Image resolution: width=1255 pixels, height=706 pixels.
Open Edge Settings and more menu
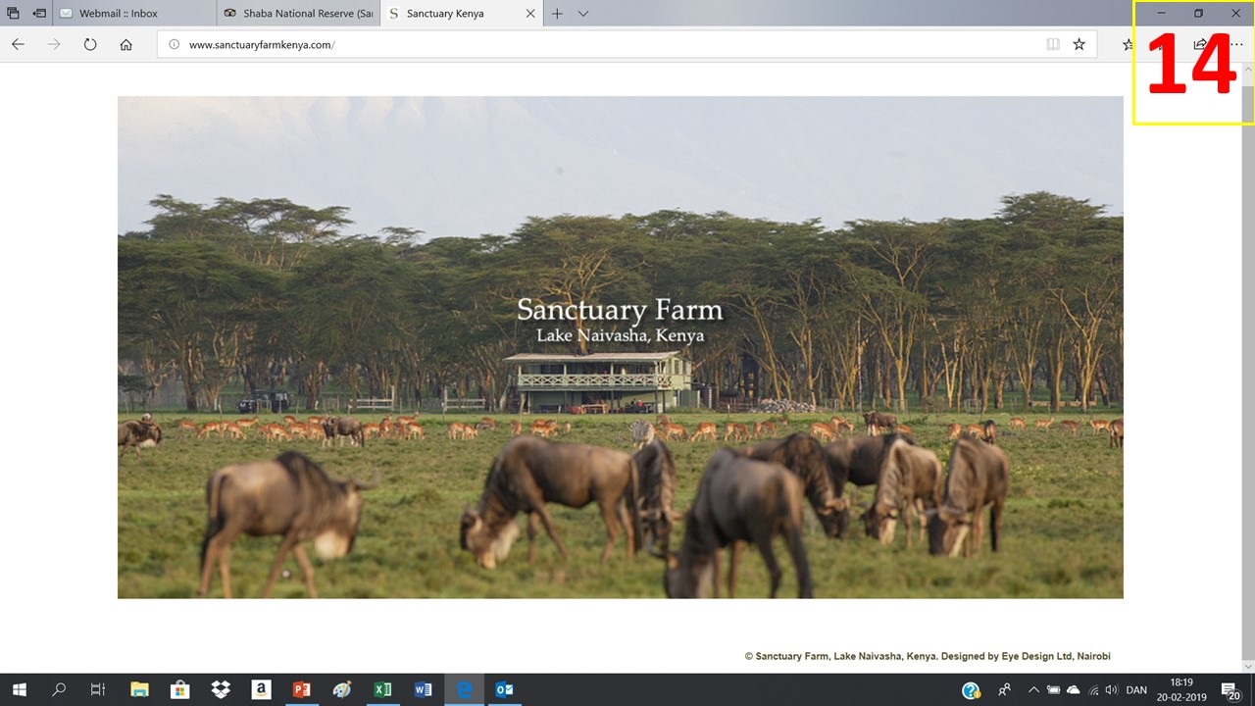click(1235, 44)
